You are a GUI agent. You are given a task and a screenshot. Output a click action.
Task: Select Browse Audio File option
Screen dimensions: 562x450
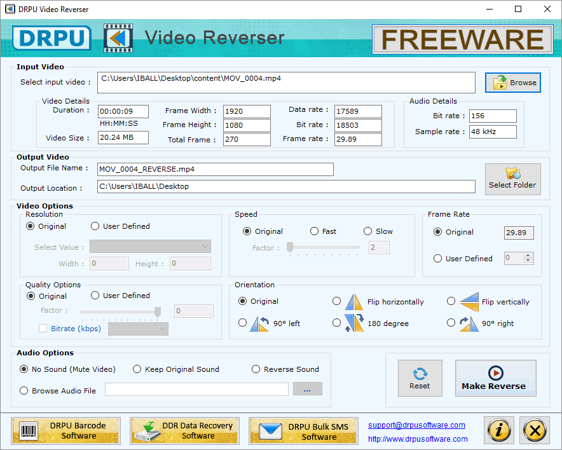[x=24, y=390]
